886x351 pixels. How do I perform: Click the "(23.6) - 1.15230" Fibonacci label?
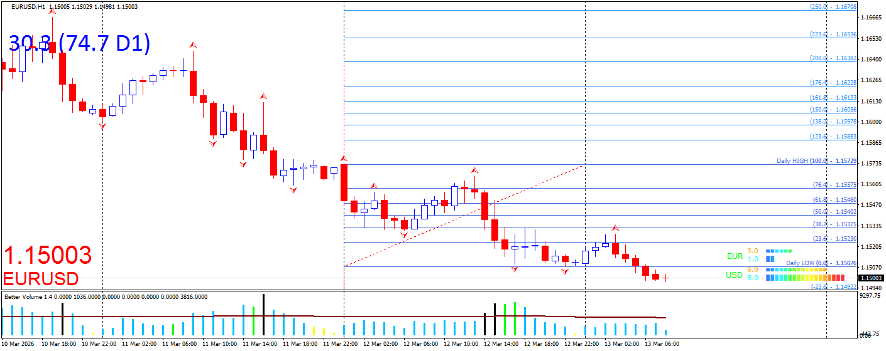[834, 238]
